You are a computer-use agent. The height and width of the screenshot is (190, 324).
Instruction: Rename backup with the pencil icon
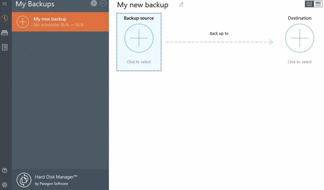(181, 4)
